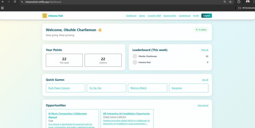Image resolution: width=255 pixels, height=128 pixels.
Task: Click the Your Points heading
Action: 54,50
